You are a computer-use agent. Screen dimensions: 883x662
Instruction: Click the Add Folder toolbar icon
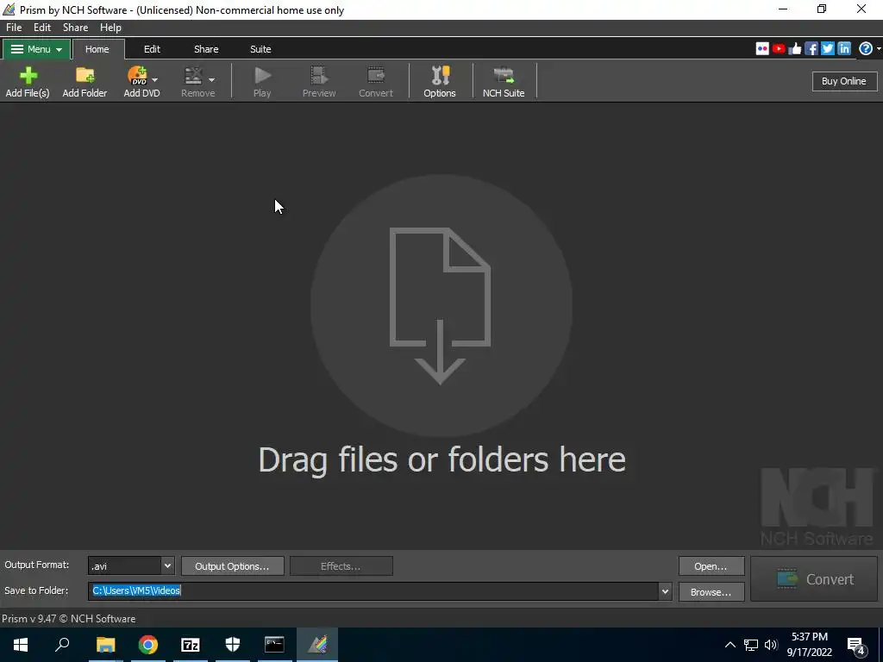point(85,82)
